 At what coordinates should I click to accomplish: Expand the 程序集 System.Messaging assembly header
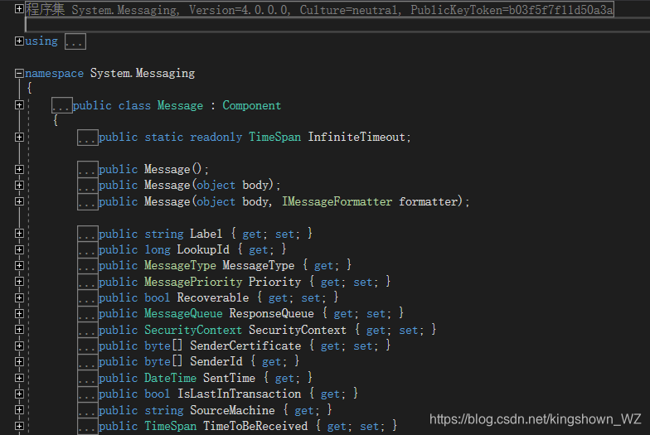(x=19, y=8)
